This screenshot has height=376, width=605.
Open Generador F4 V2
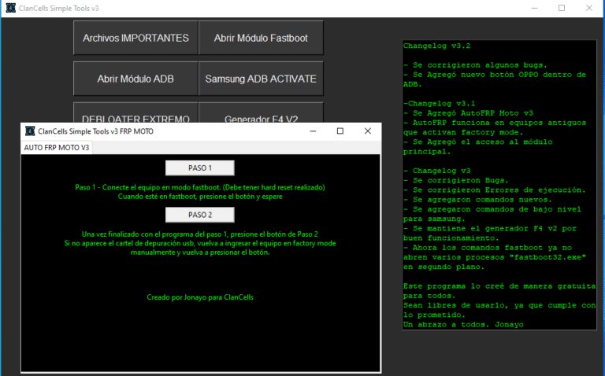[x=261, y=112]
